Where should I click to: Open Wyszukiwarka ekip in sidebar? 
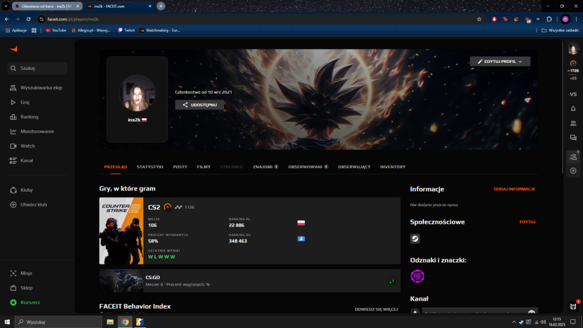coord(36,87)
